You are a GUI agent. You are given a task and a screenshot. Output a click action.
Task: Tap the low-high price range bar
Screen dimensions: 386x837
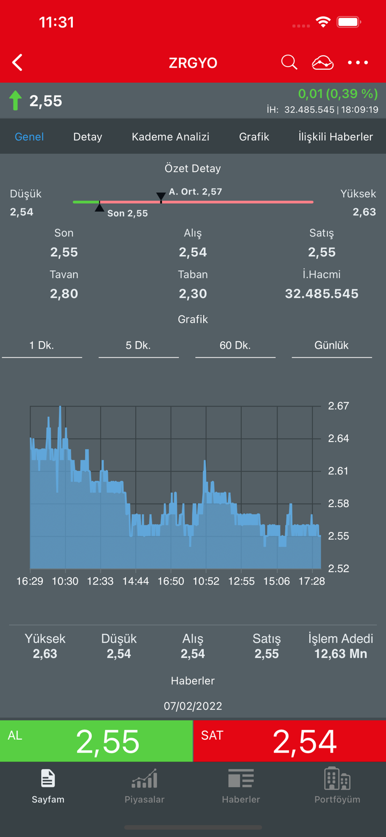pyautogui.click(x=193, y=202)
